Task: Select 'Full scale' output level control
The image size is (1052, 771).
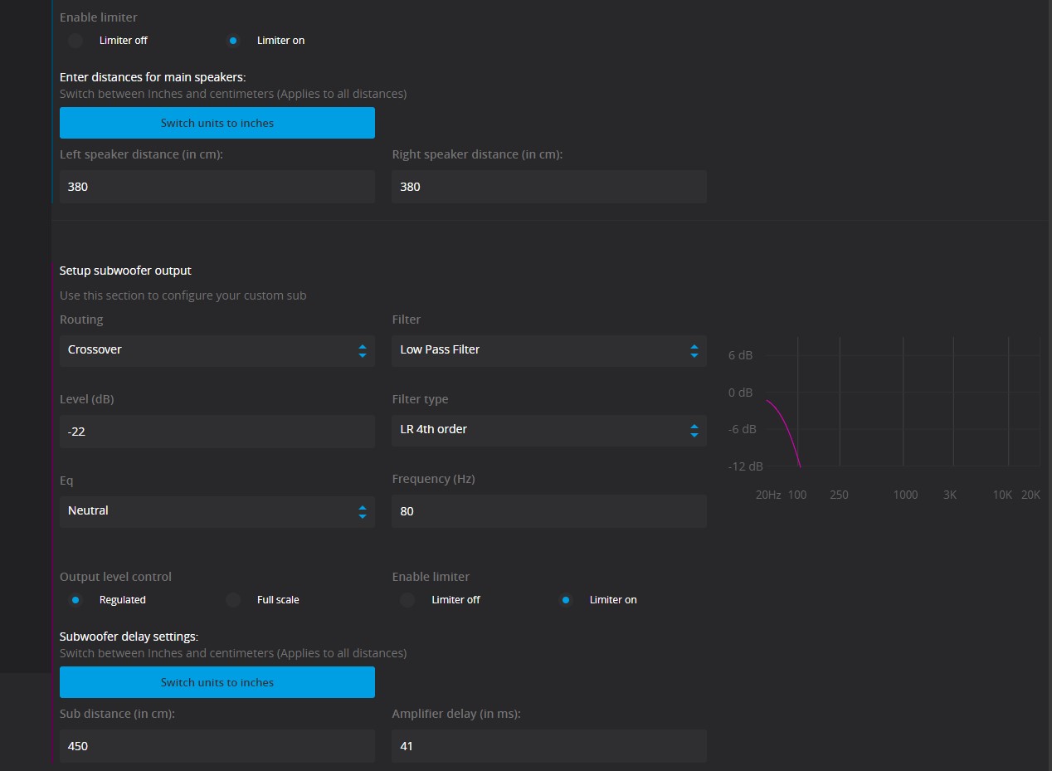Action: [x=233, y=599]
